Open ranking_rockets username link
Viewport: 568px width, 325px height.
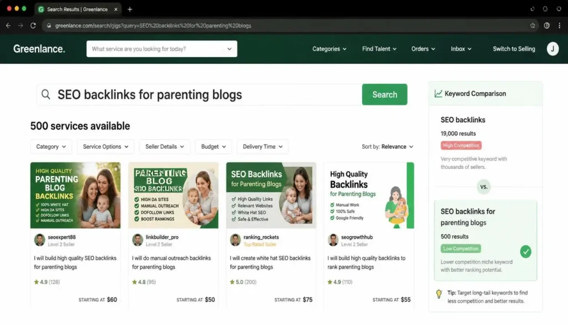click(x=261, y=237)
